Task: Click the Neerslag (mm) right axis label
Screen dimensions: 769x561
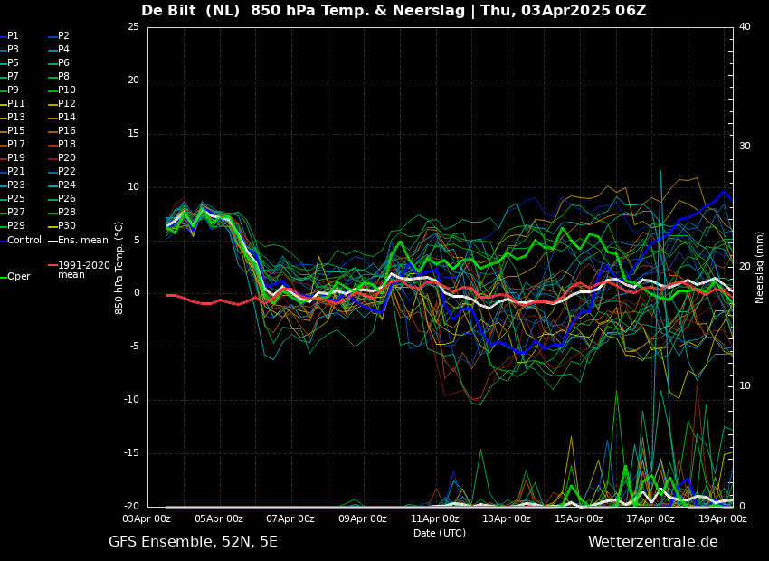Action: pyautogui.click(x=760, y=267)
